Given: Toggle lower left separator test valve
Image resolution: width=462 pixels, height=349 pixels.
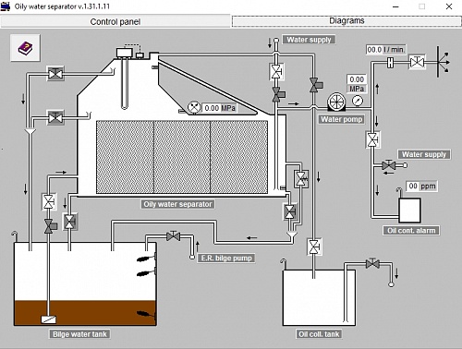Looking at the screenshot, I should tap(55, 117).
